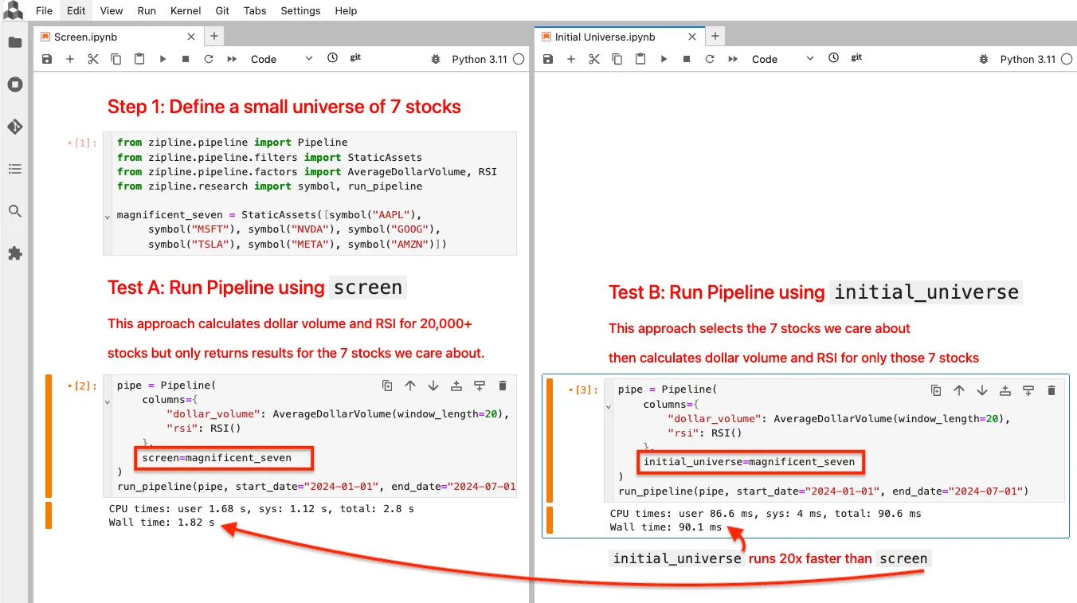
Task: Restart kernel and run all in Screen.ipynb
Action: point(232,59)
